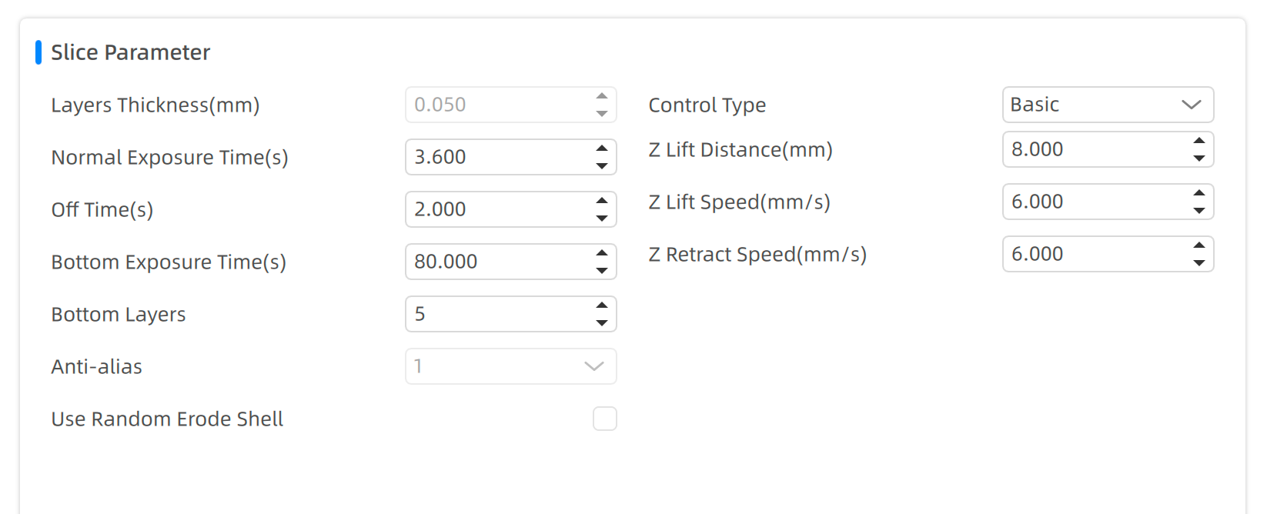Screen dimensions: 1267x514
Task: Click the Layers Thickness up arrow
Action: pos(602,95)
